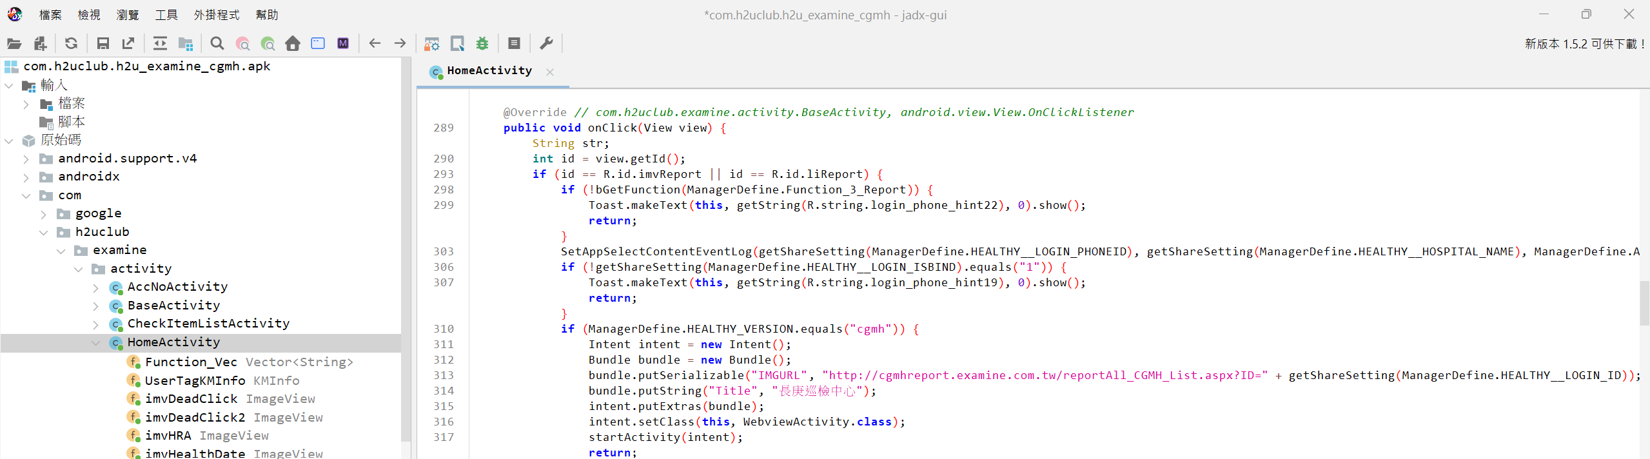1650x459 pixels.
Task: Navigate forward with the right arrow
Action: [400, 44]
